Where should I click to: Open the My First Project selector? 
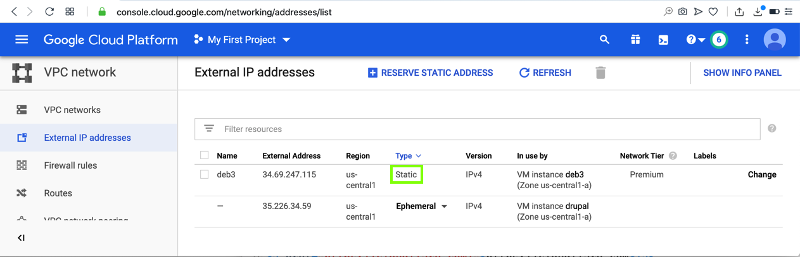[x=242, y=40]
